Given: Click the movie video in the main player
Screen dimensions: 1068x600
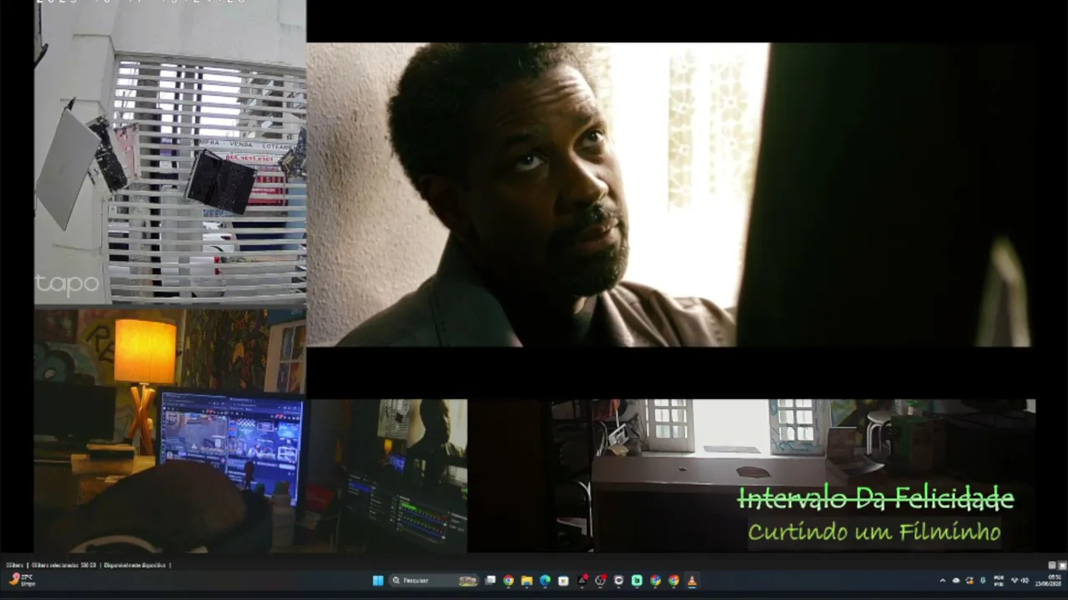Looking at the screenshot, I should tap(669, 194).
